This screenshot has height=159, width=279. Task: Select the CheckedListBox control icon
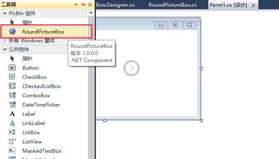click(12, 86)
